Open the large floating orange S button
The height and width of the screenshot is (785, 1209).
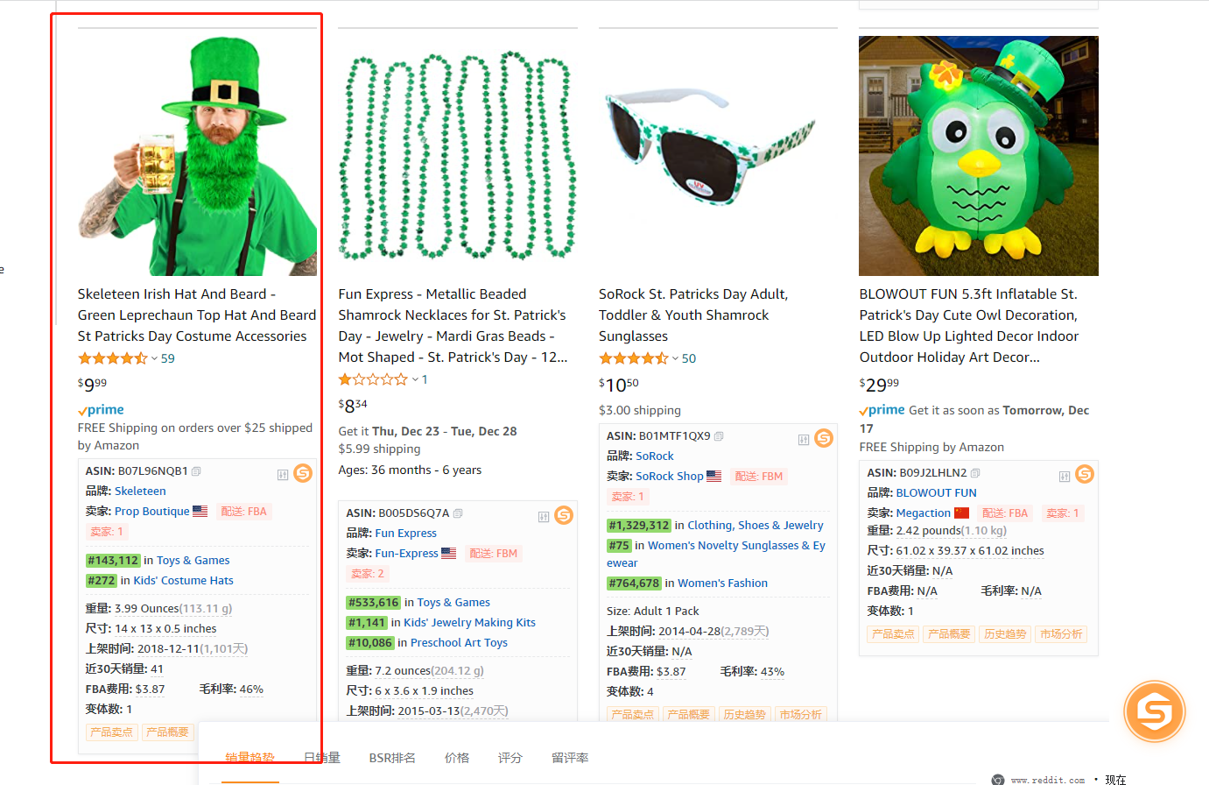click(1154, 711)
